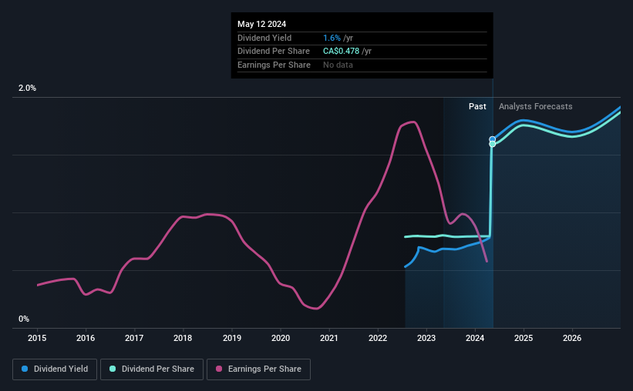Click the 2.0% y-axis label
The height and width of the screenshot is (391, 633).
tap(27, 88)
